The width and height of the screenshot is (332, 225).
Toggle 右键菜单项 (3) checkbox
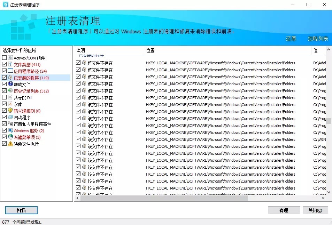coord(4,137)
